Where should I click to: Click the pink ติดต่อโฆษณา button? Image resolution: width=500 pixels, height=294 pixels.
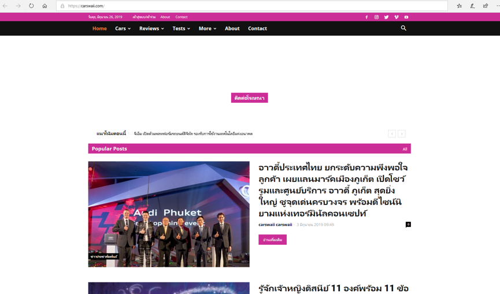249,98
